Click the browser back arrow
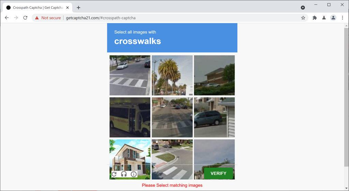Viewport: 349px width, 191px height. pos(7,18)
